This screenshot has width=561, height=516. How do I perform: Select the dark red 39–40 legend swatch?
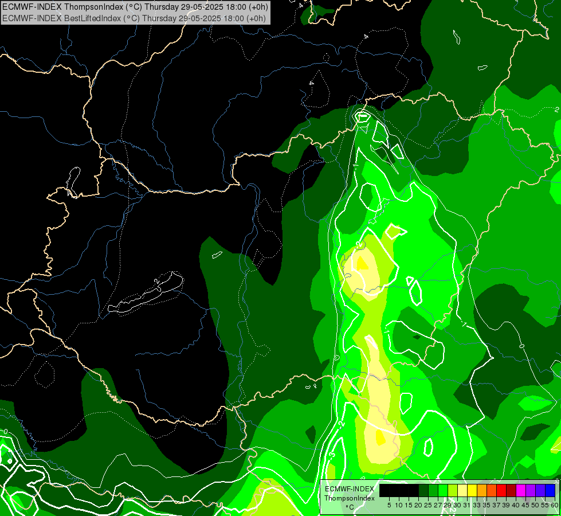point(511,490)
